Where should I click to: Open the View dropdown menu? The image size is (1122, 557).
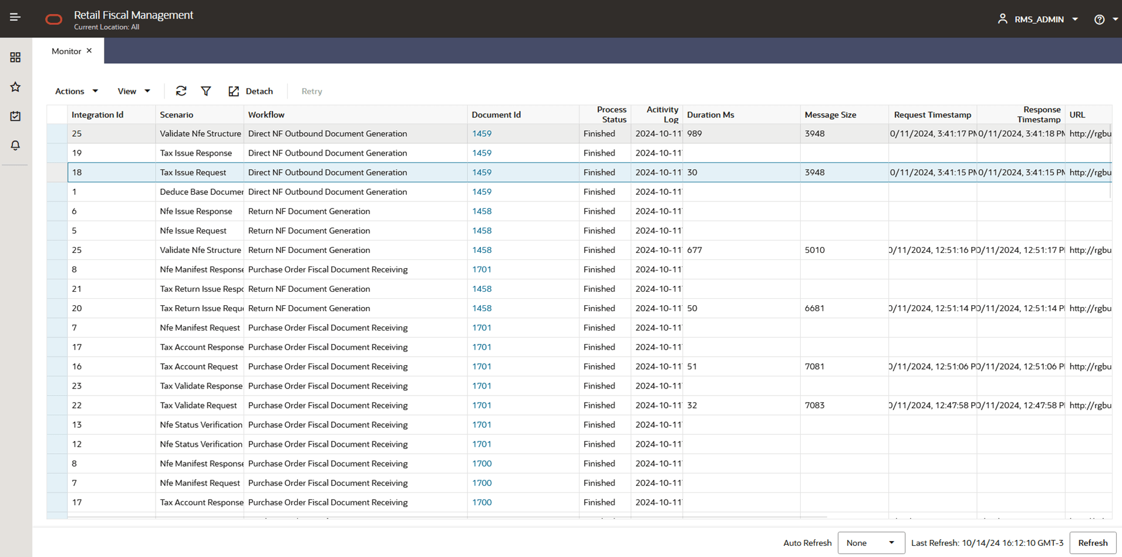tap(134, 91)
